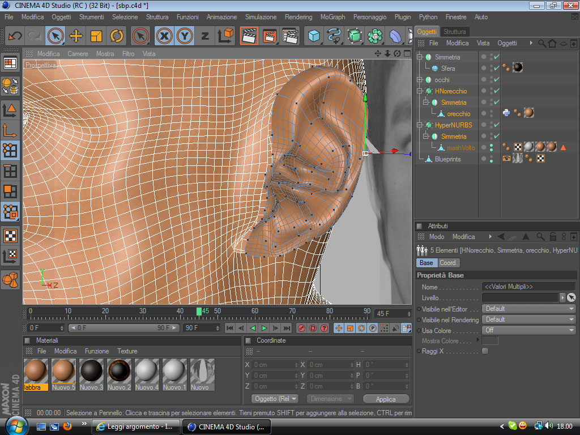The height and width of the screenshot is (435, 580).
Task: Select the Scale tool icon
Action: (x=96, y=36)
